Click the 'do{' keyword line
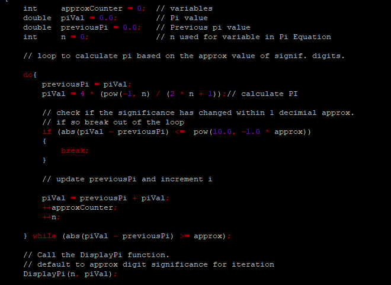 [30, 75]
